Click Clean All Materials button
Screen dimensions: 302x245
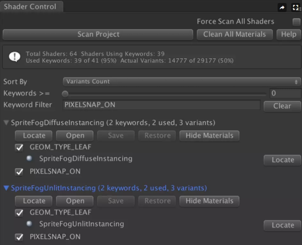pyautogui.click(x=234, y=35)
